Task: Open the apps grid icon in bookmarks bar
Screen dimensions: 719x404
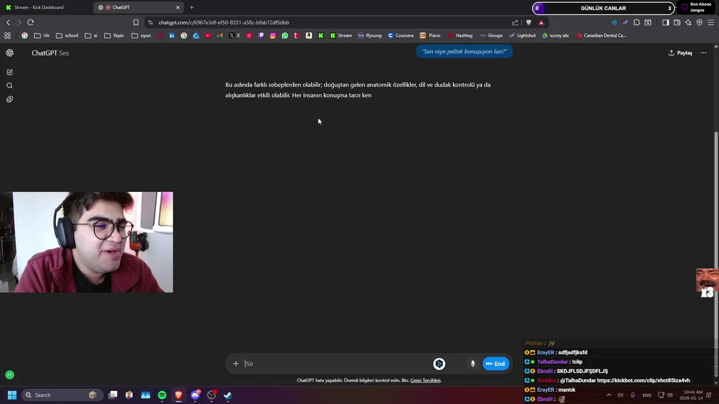Action: pos(7,35)
